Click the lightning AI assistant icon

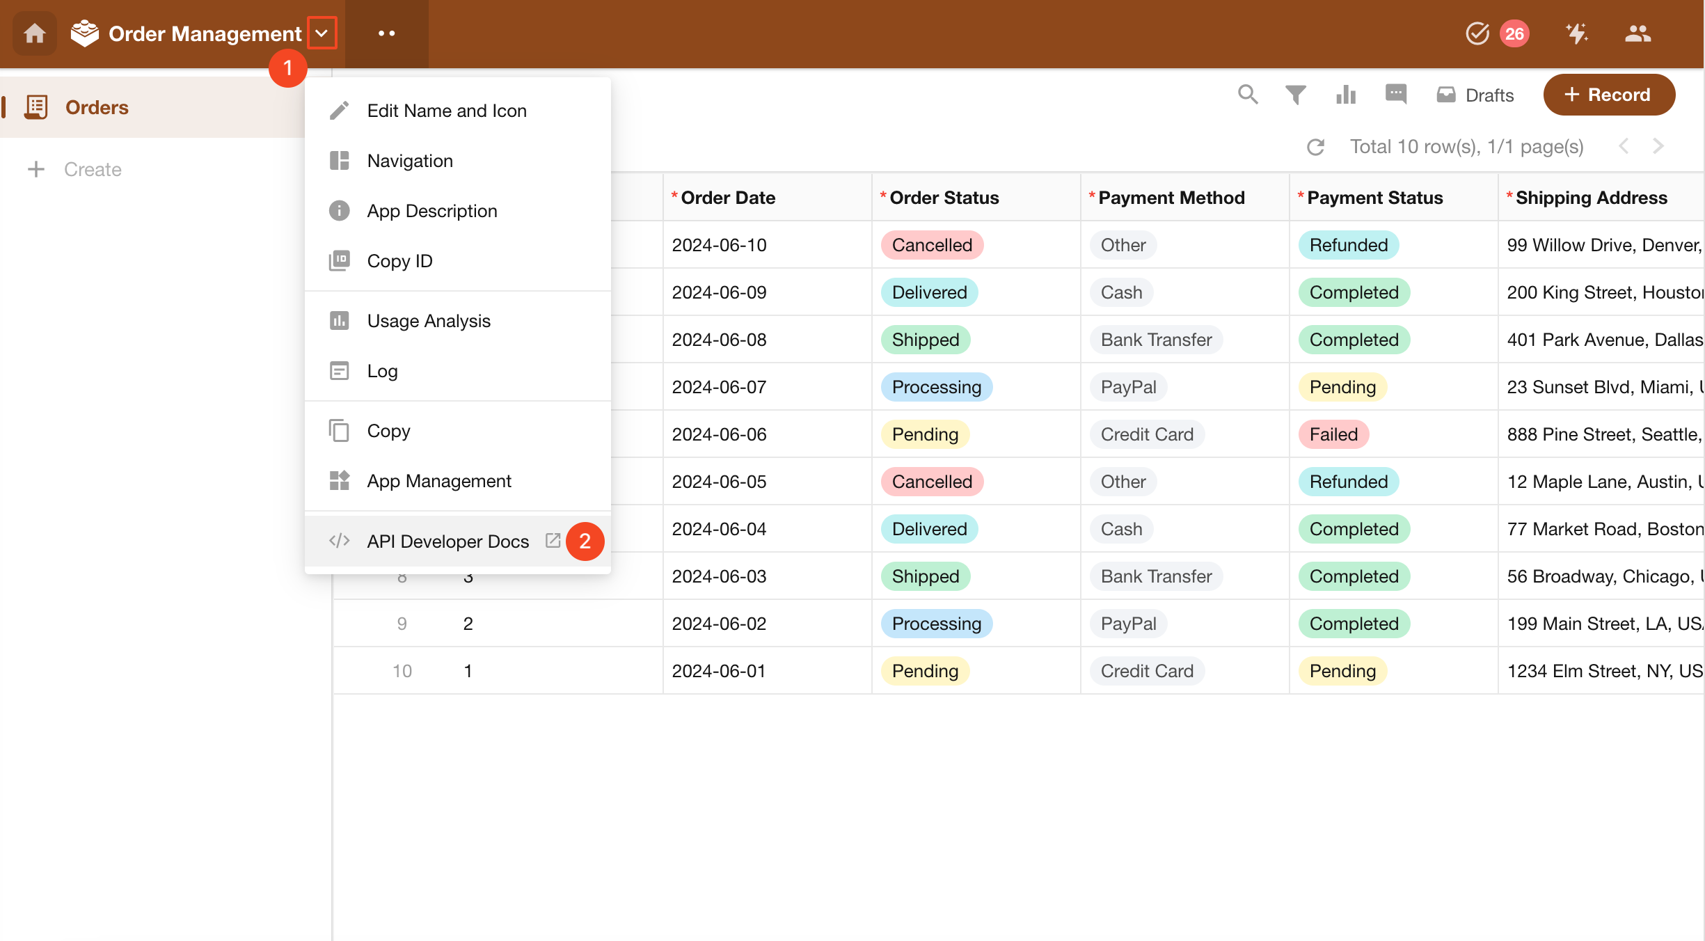coord(1576,33)
